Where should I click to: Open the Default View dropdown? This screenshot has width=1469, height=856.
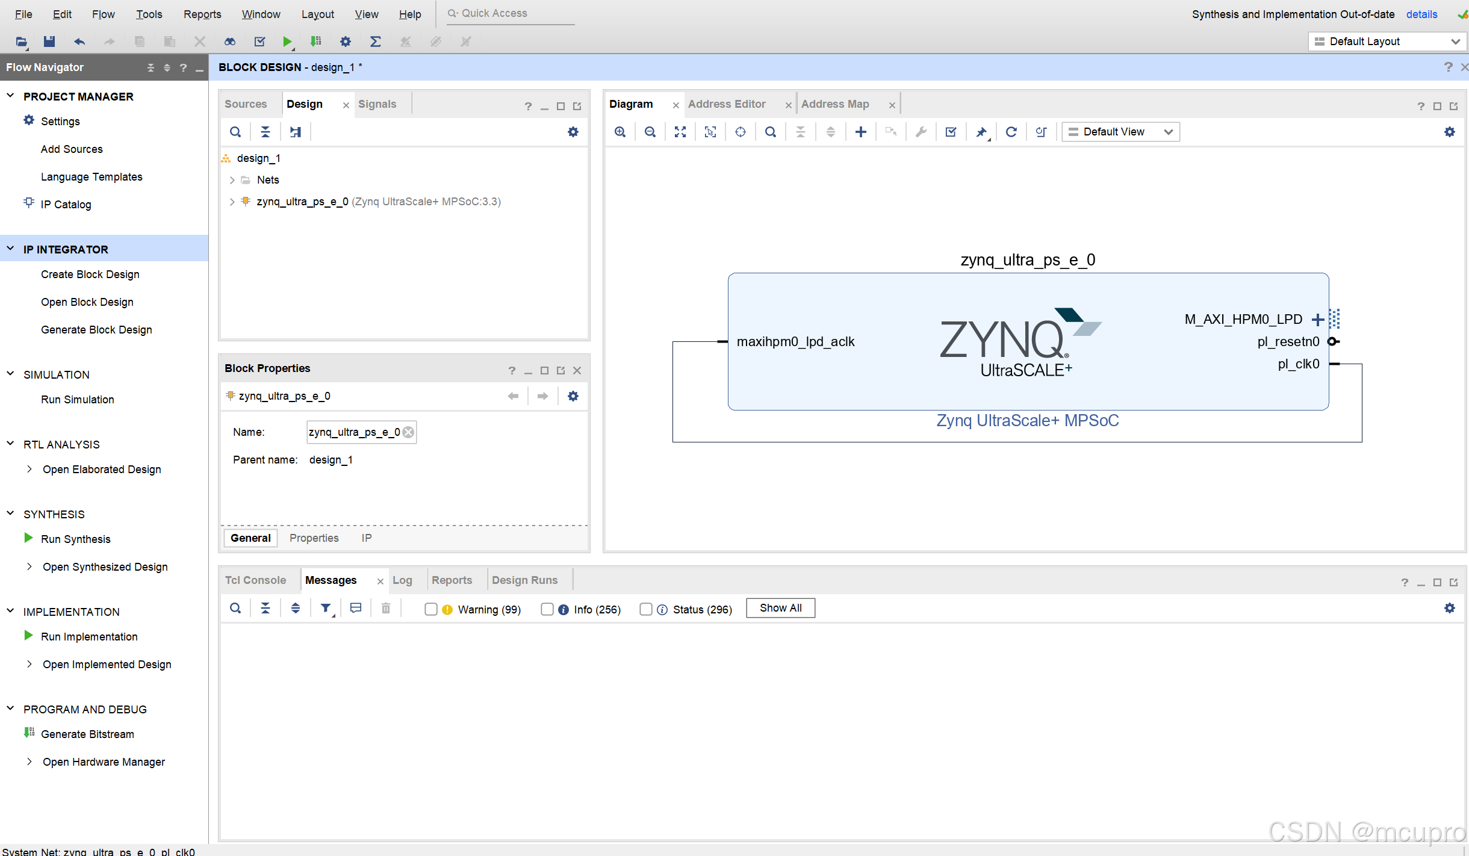[x=1121, y=132]
